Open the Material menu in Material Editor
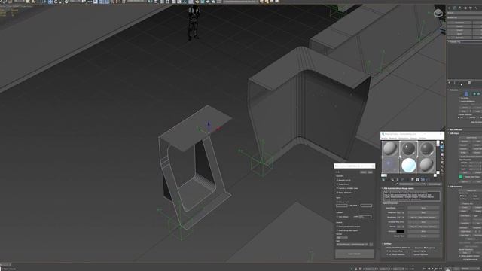 [x=393, y=139]
